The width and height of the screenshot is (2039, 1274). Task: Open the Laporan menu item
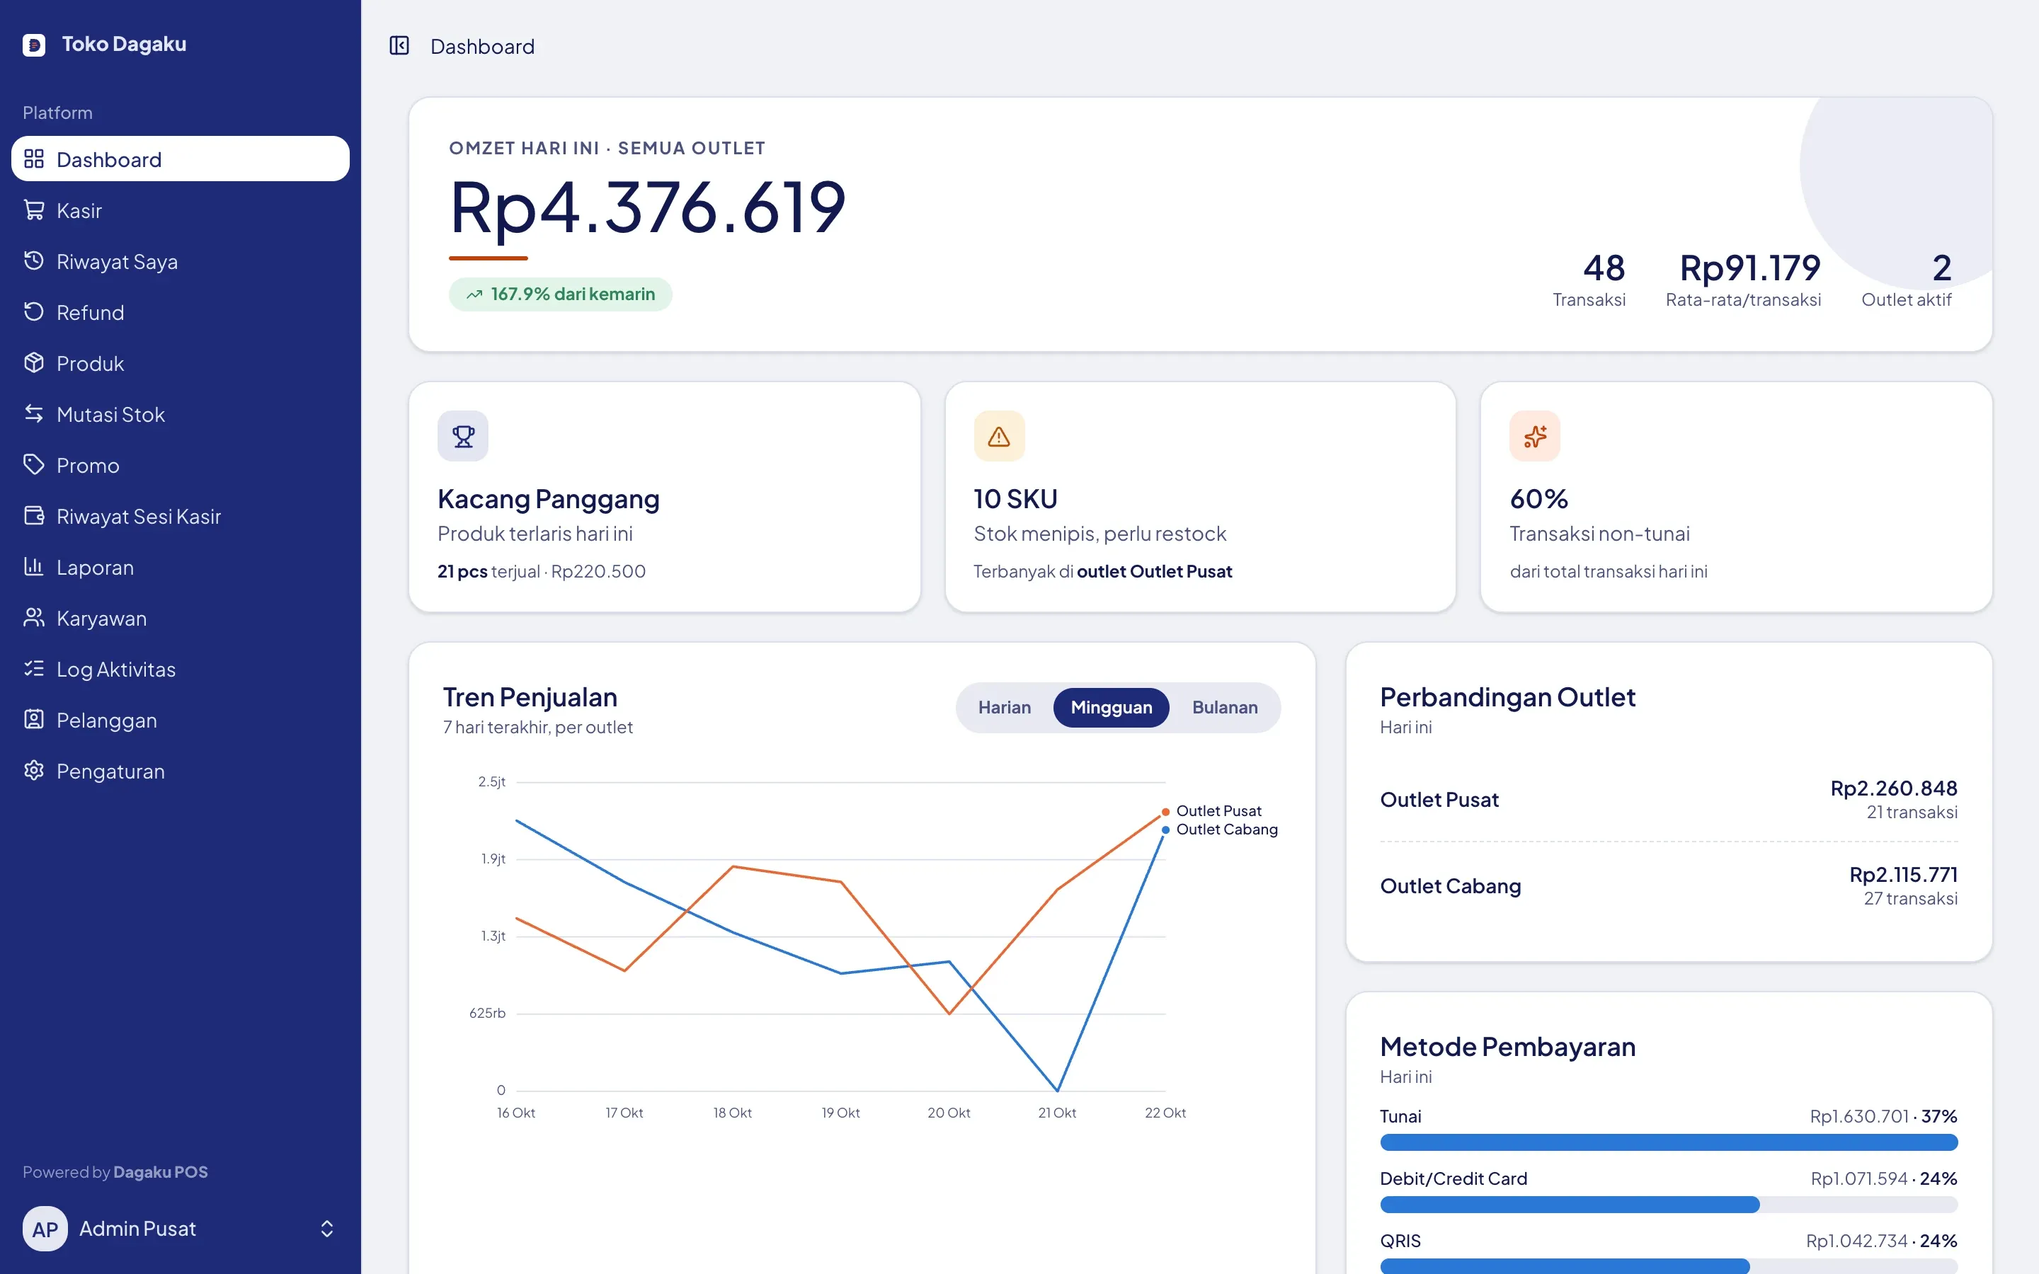(181, 567)
